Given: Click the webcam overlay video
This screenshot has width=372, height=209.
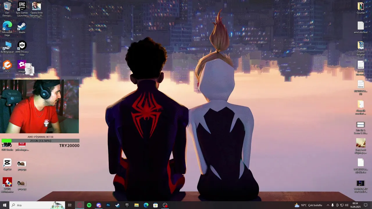Looking at the screenshot, I should 40,107.
